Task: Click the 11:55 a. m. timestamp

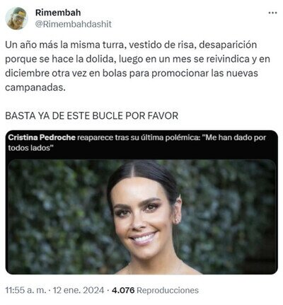Action: (x=25, y=290)
